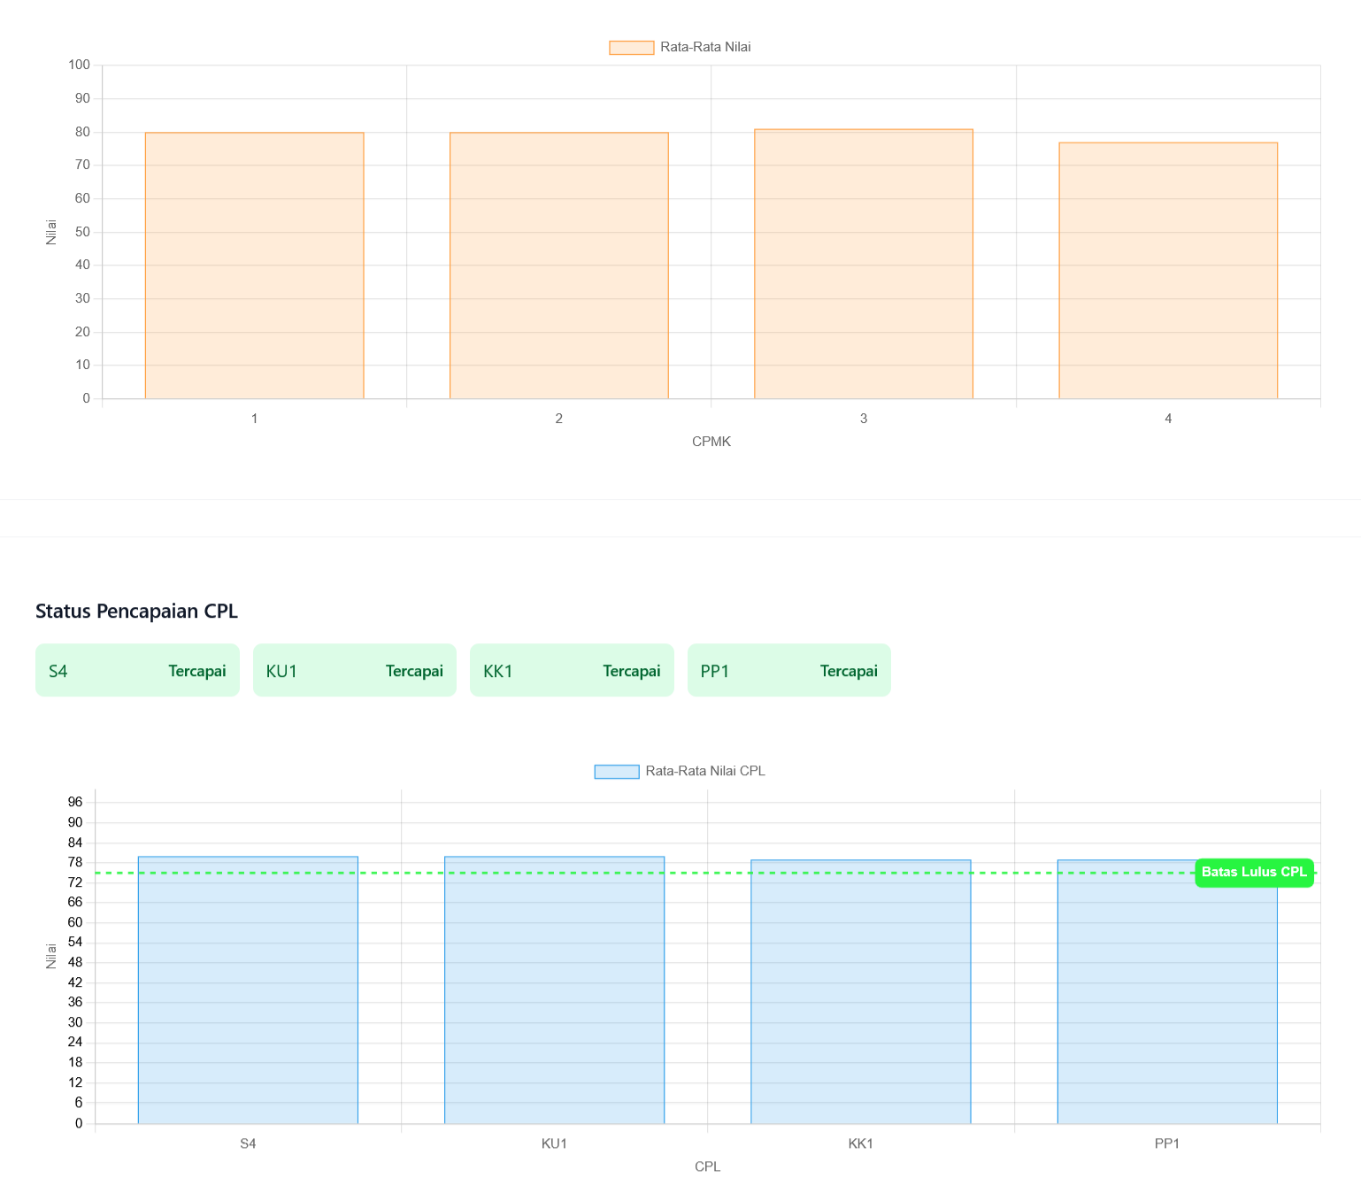
Task: Open the KU1 Tercapai status card
Action: [354, 671]
